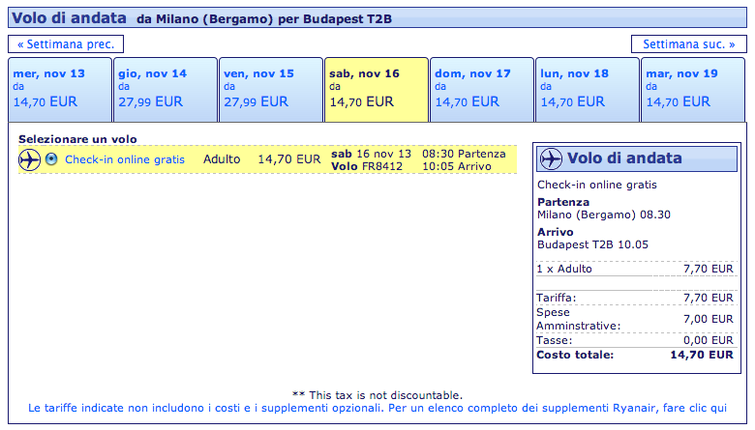The width and height of the screenshot is (755, 430).
Task: Select the mer, nov 13 date tab
Action: (59, 89)
